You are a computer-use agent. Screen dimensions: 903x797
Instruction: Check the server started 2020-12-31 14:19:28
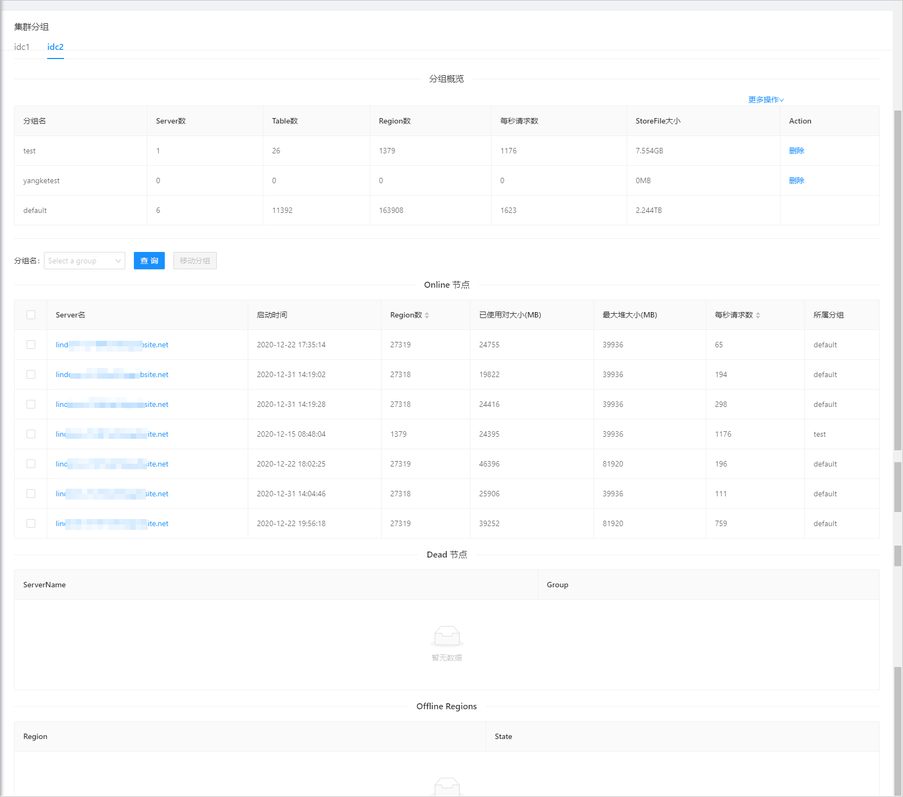(x=31, y=404)
